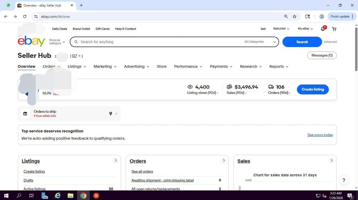The image size is (358, 200).
Task: Open the shopping cart
Action: [334, 29]
